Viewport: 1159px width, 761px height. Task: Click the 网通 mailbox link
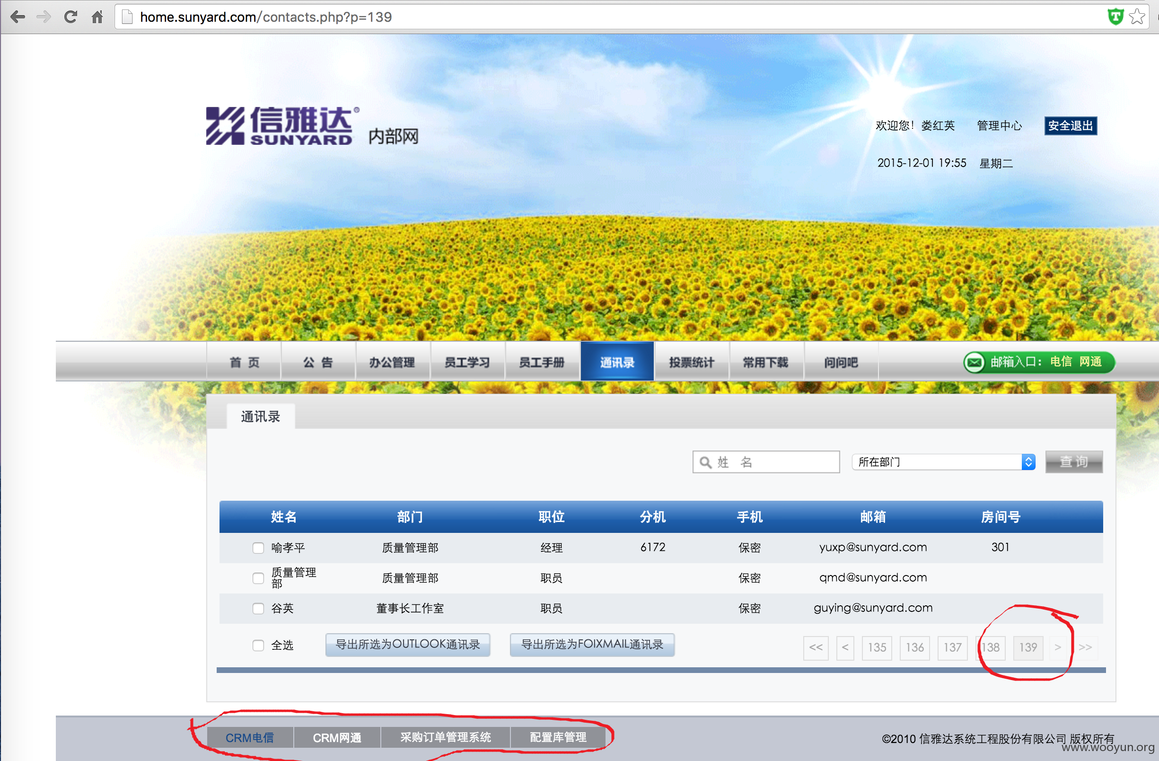pos(1090,362)
